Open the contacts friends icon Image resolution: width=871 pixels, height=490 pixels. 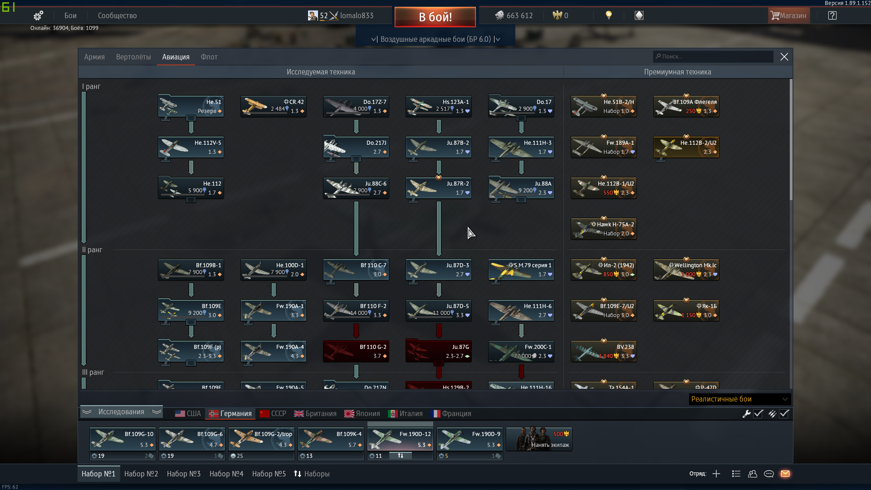click(x=753, y=474)
